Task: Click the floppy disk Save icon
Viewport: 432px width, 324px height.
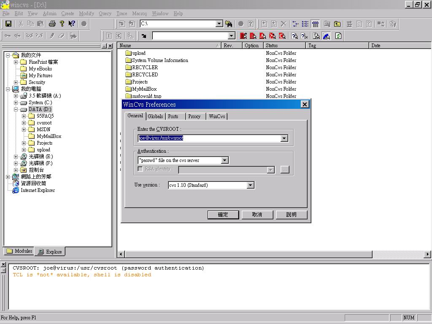Action: tap(8, 24)
